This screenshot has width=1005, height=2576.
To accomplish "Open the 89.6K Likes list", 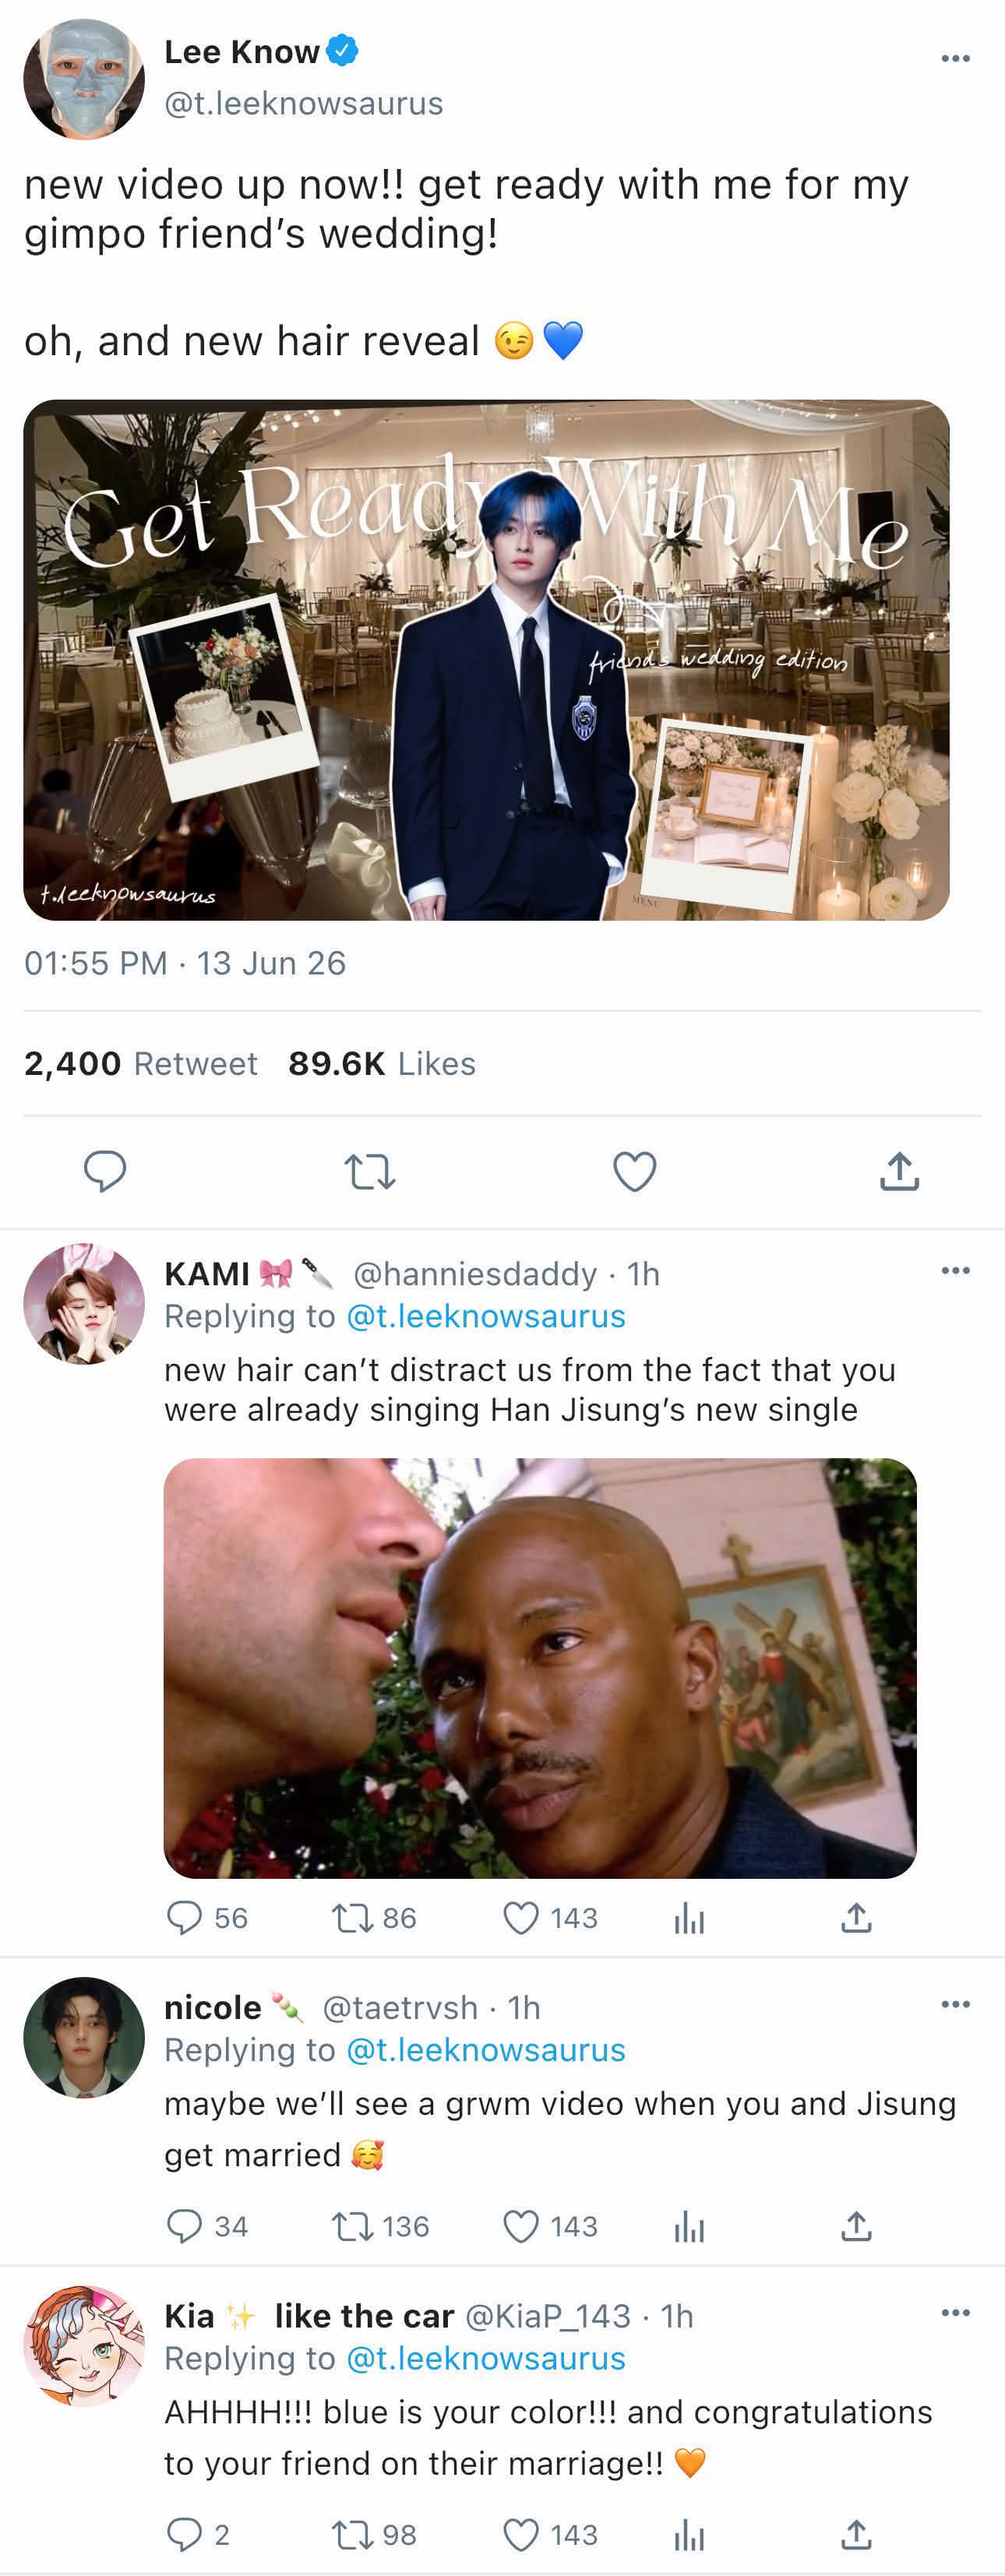I will 381,1063.
